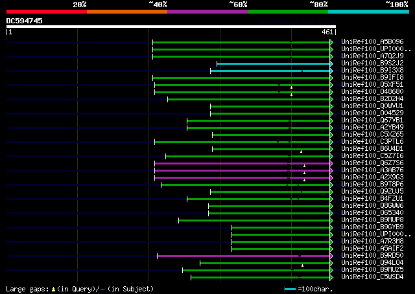Viewport: 415px width, 294px height.
Task: Click the white start tick of B2D2H4 alignment
Action: tap(167, 100)
